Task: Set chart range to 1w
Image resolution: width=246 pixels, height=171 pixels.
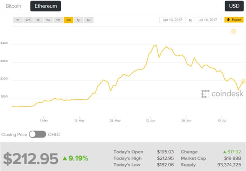Action: click(48, 20)
